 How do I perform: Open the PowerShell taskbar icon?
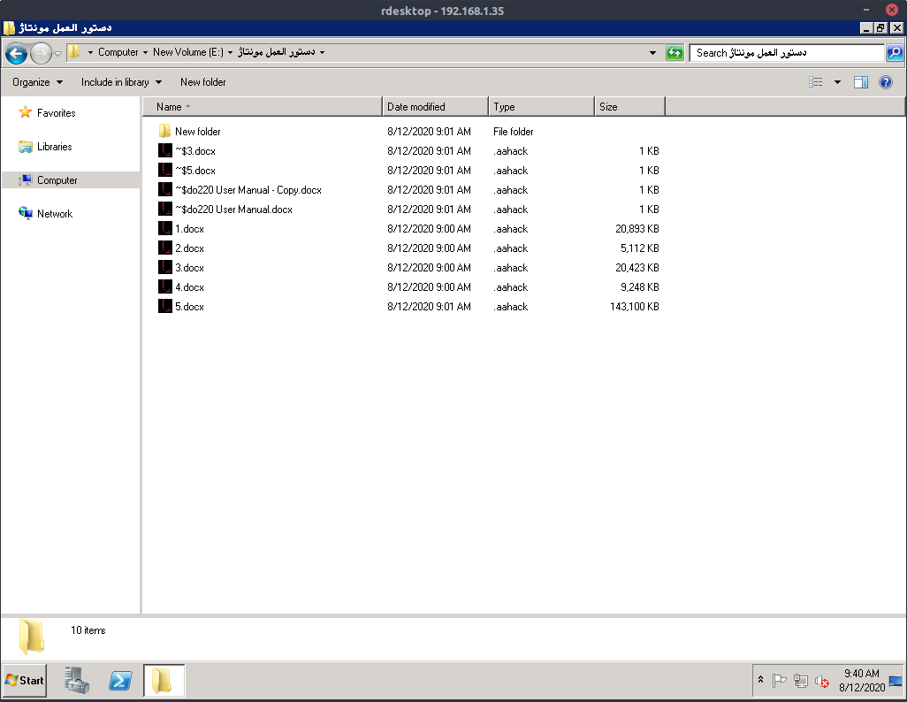coord(120,681)
